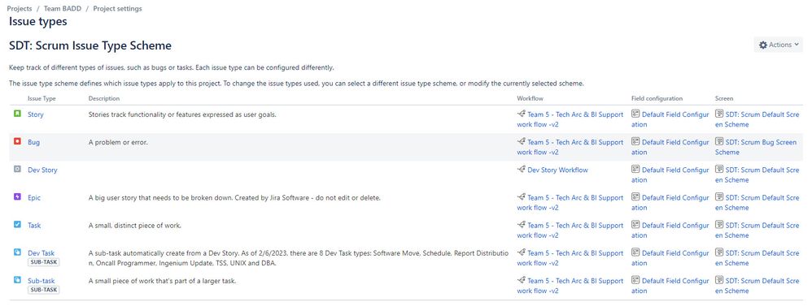Open SDT: Scrum Bug Screen Scheme link
This screenshot has width=812, height=306.
point(756,147)
